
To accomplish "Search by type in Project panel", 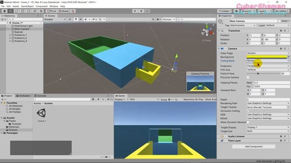I will (x=93, y=100).
